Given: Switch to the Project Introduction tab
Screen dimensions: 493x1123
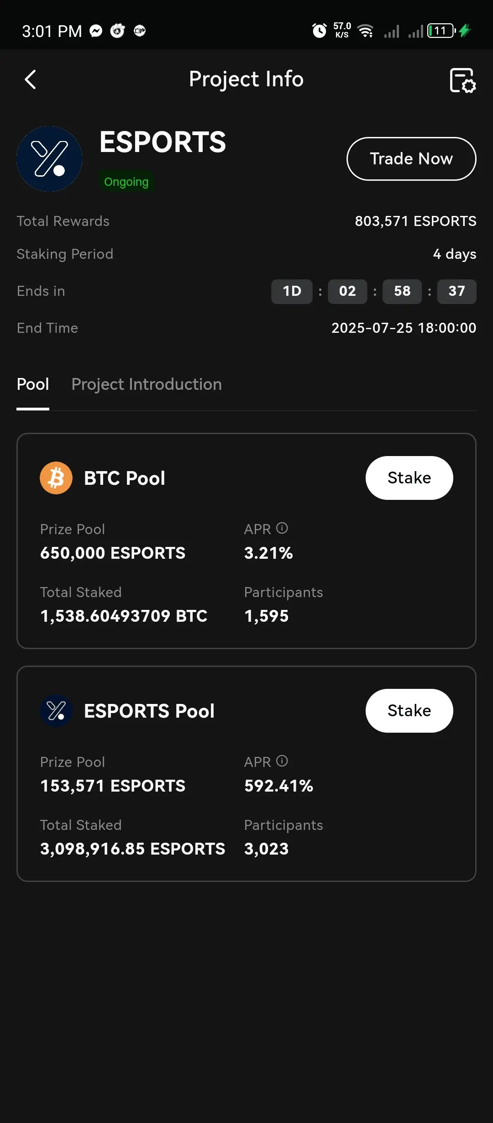Looking at the screenshot, I should (147, 384).
